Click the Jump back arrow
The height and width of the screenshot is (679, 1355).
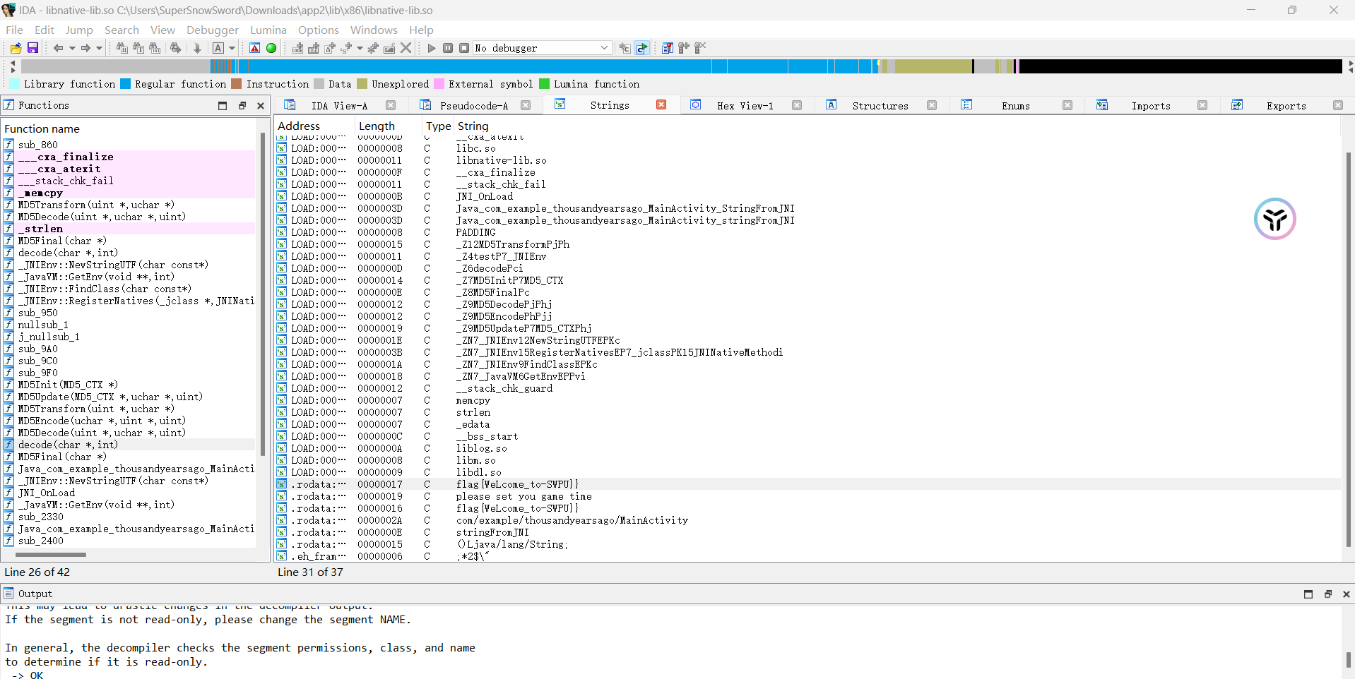pos(58,48)
